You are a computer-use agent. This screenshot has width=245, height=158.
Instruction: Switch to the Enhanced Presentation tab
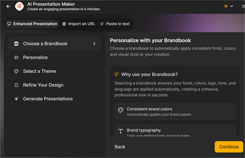point(32,24)
